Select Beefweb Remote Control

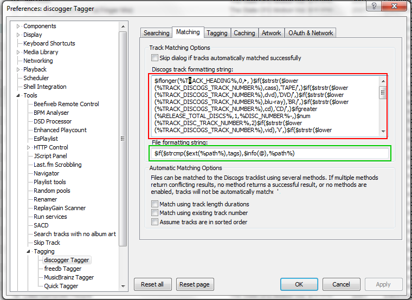pos(66,104)
